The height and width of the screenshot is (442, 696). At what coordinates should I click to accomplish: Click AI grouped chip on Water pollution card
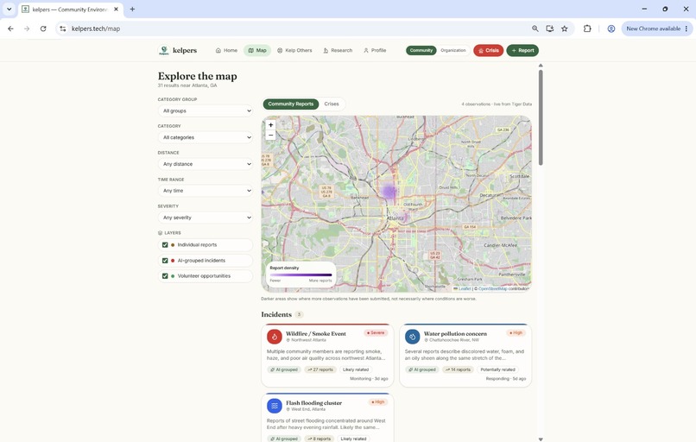click(421, 369)
